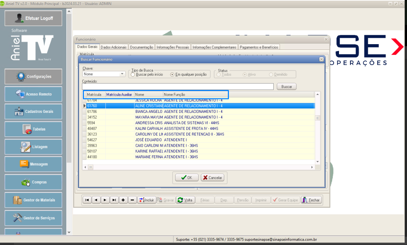Image resolution: width=407 pixels, height=245 pixels.
Task: Expand the Chave dropdown
Action: coord(122,74)
